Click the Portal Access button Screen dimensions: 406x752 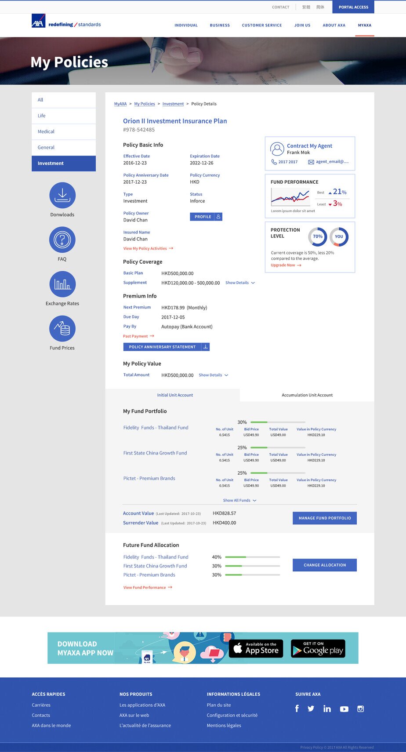(353, 7)
